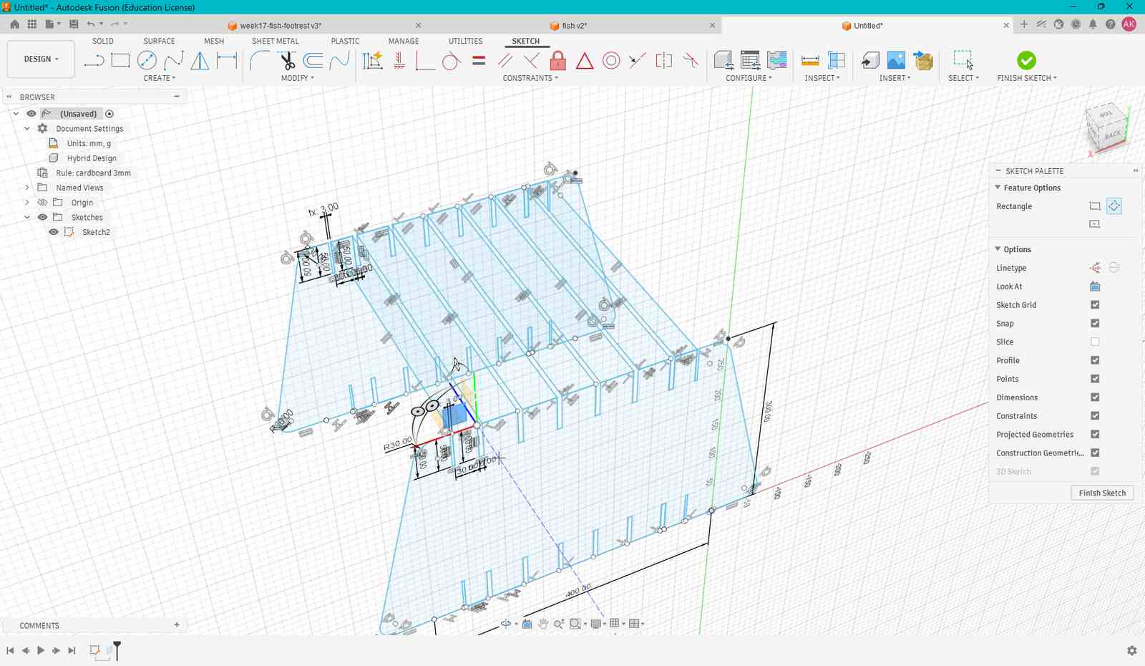
Task: Apply the Perpendicular constraint
Action: click(x=532, y=61)
